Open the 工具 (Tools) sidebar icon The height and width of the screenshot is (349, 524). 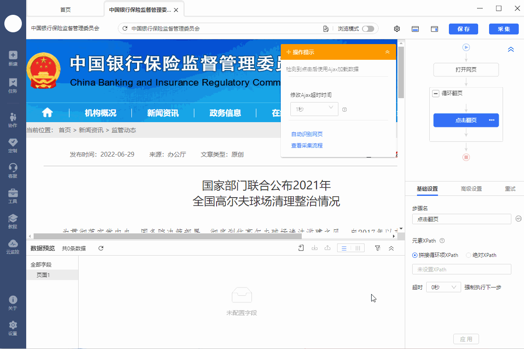(13, 195)
